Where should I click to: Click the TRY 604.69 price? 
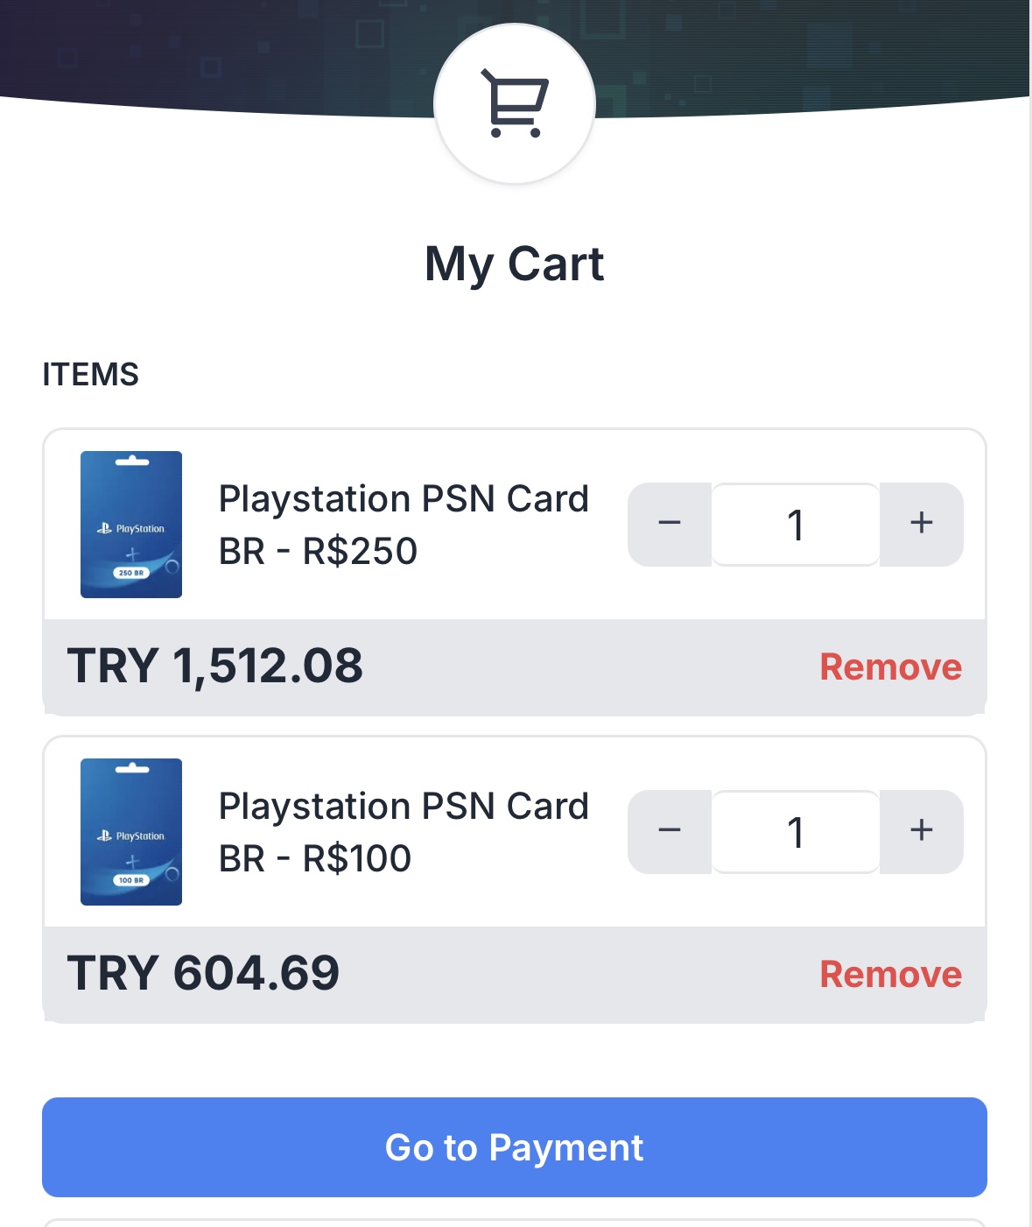click(x=203, y=973)
